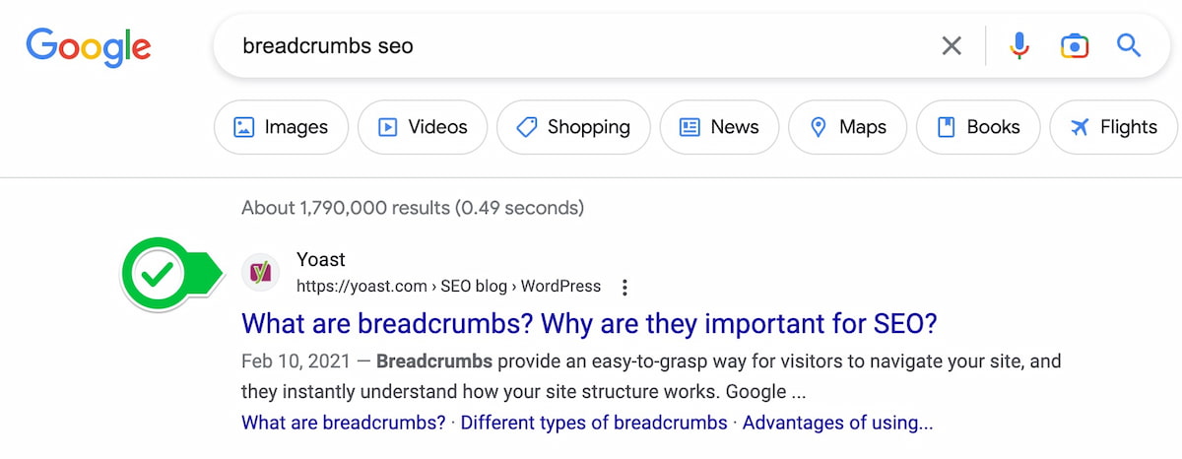The width and height of the screenshot is (1182, 459).
Task: Select the News tab
Action: point(719,127)
